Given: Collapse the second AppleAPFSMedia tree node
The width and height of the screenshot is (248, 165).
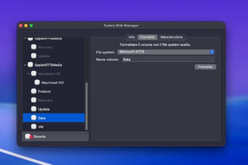Looking at the screenshot, I should click(25, 65).
